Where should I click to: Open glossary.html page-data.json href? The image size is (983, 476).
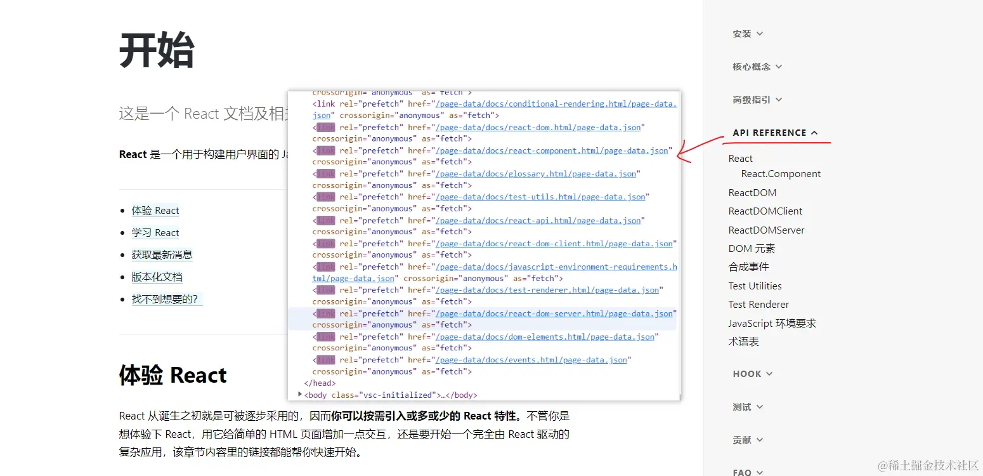click(x=535, y=174)
